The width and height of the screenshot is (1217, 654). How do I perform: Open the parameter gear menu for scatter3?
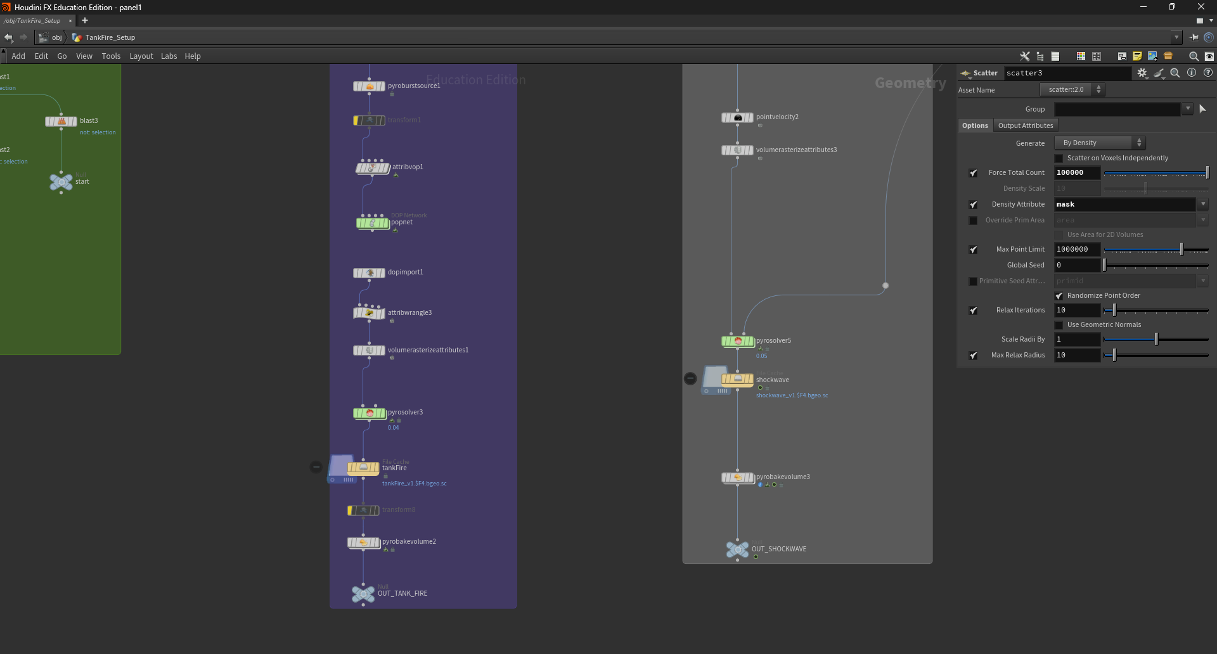pos(1142,73)
